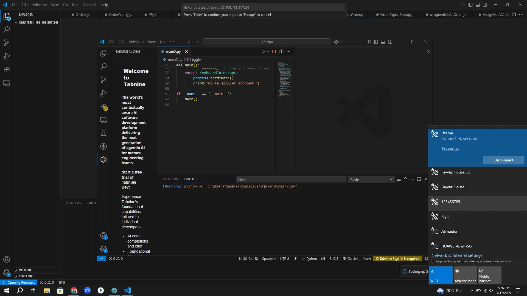527x296 pixels.
Task: Maximize Output panel size icon
Action: (x=419, y=179)
